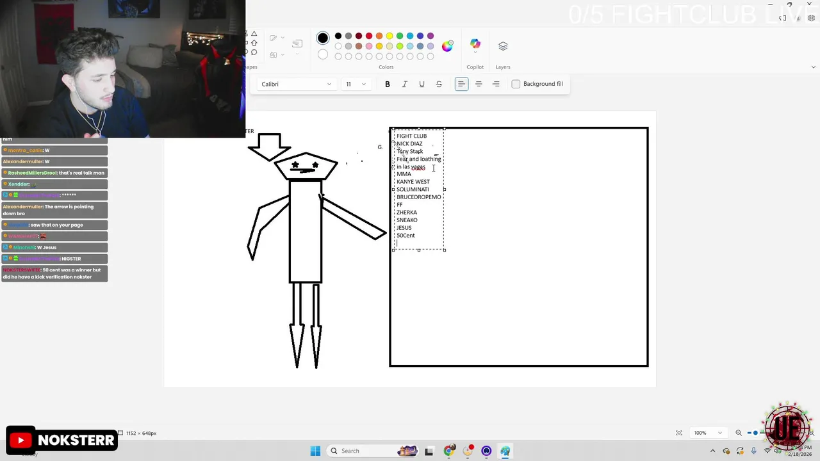Click the text line 'FIGHT CLUB'

click(x=411, y=136)
